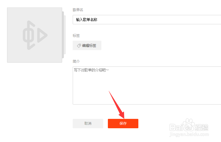Viewport: 221px width, 142px height.
Task: Click the 歌单名 label
Action: [x=78, y=10]
